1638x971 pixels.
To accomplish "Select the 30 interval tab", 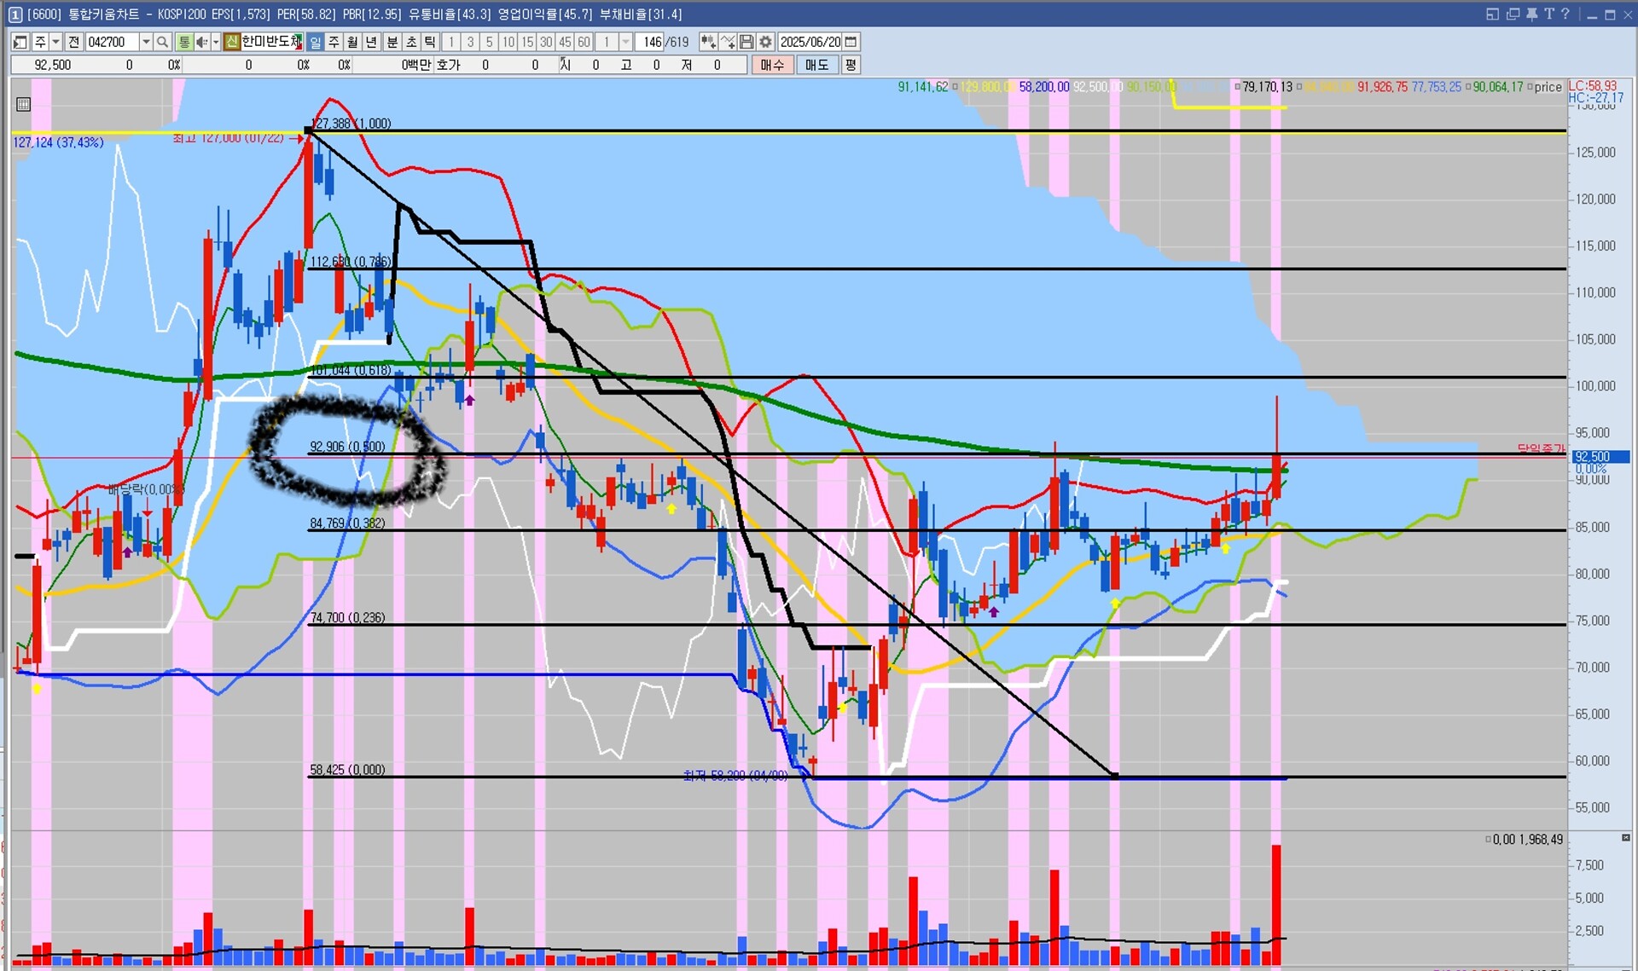I will click(x=546, y=42).
